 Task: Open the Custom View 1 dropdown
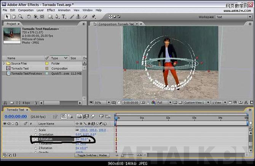(196, 103)
